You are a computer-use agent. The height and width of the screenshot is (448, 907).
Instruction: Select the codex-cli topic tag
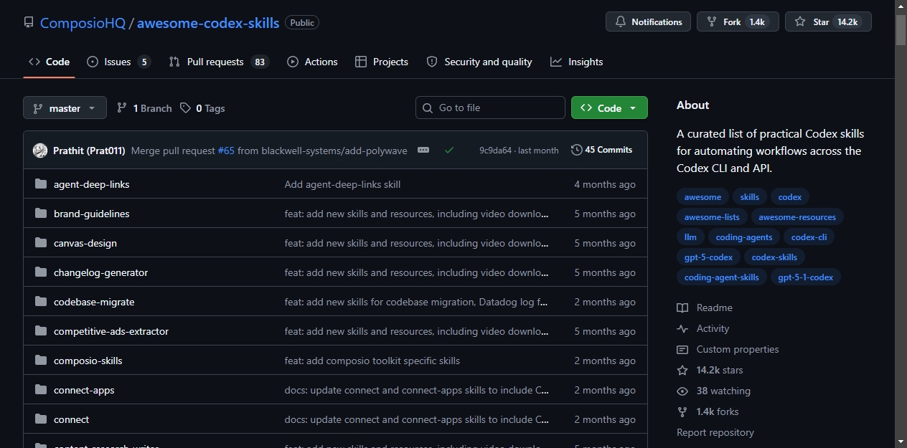point(809,237)
